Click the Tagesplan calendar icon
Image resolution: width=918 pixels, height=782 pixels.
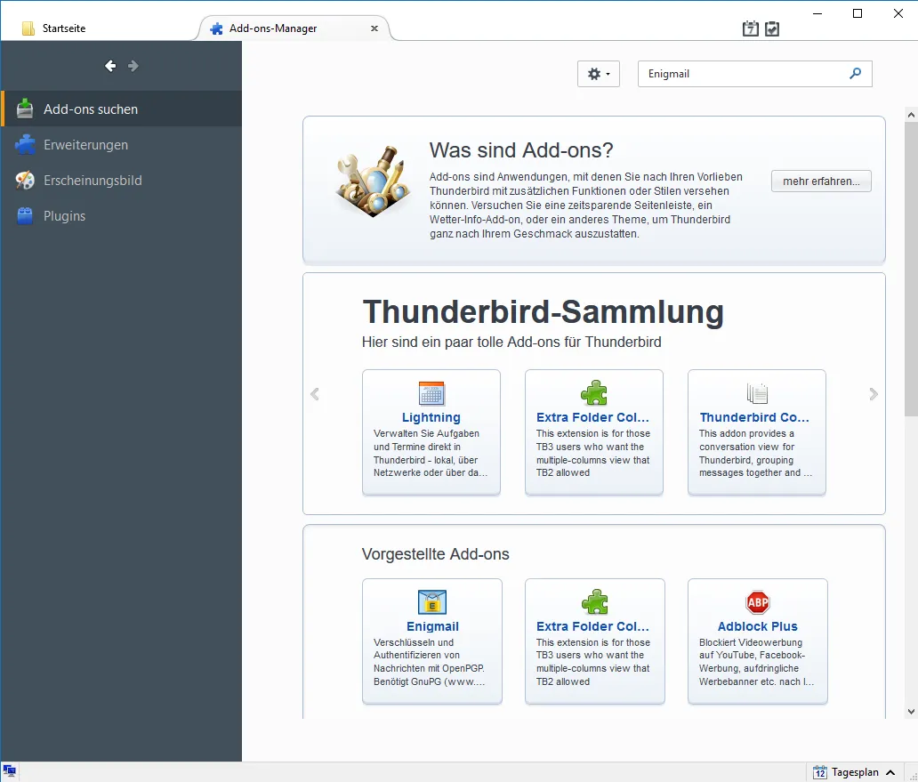click(x=819, y=772)
